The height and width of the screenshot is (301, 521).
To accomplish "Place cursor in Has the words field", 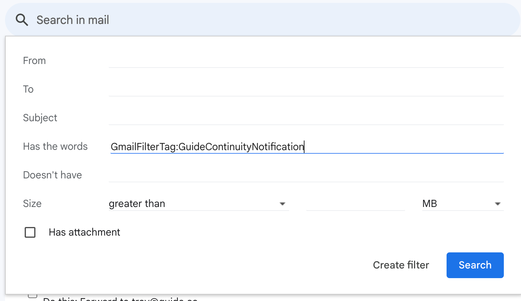I will tap(306, 147).
